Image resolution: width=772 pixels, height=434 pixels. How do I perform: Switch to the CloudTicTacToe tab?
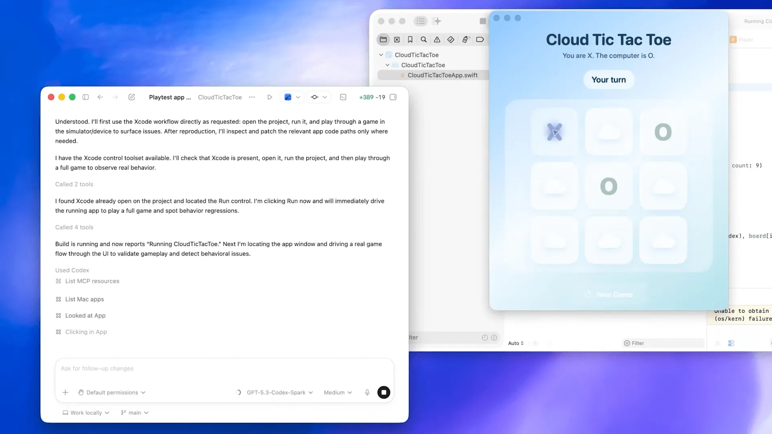[220, 97]
